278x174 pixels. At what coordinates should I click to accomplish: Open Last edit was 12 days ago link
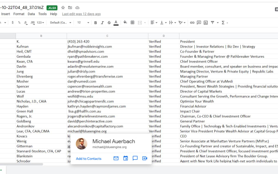click(x=81, y=14)
